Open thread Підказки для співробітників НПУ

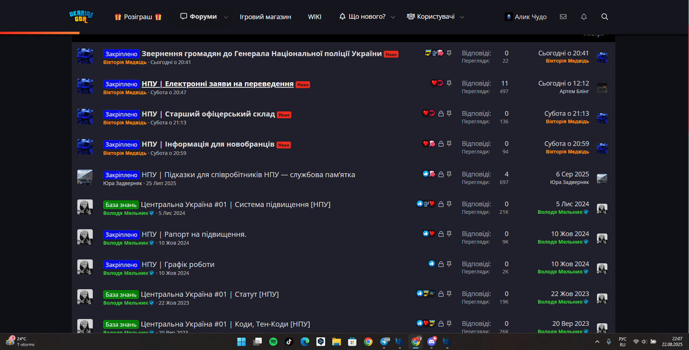point(248,174)
